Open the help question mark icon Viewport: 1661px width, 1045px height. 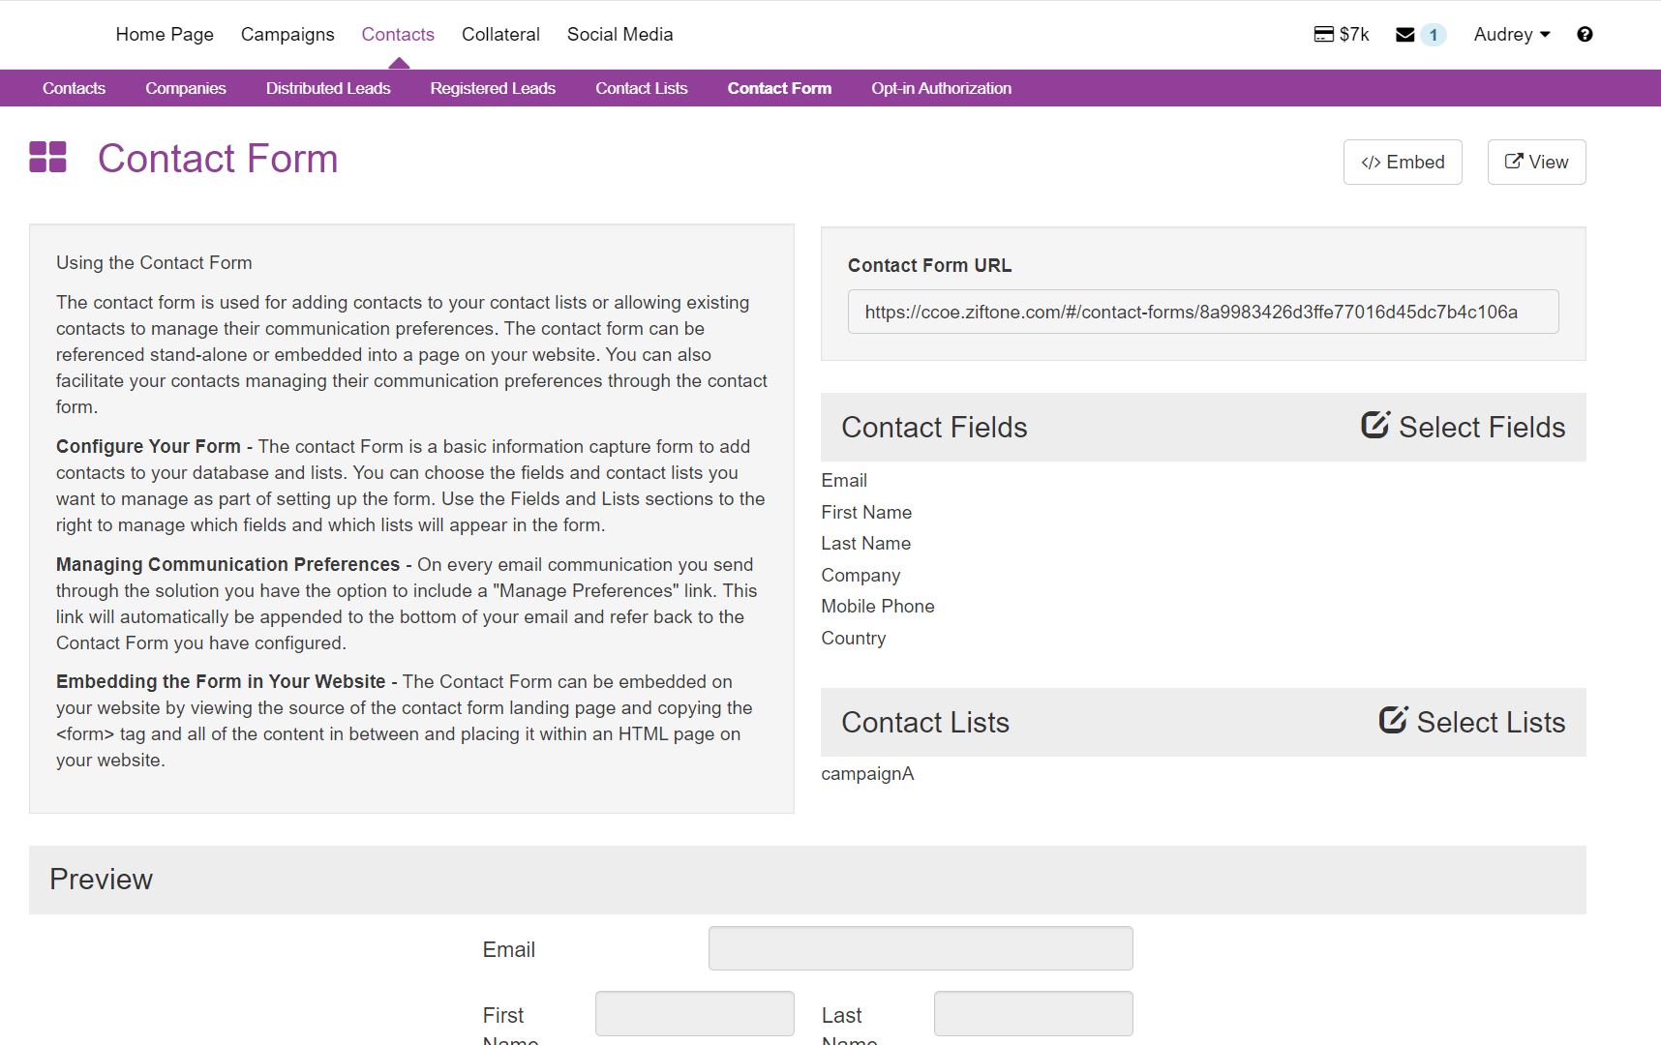[1585, 34]
